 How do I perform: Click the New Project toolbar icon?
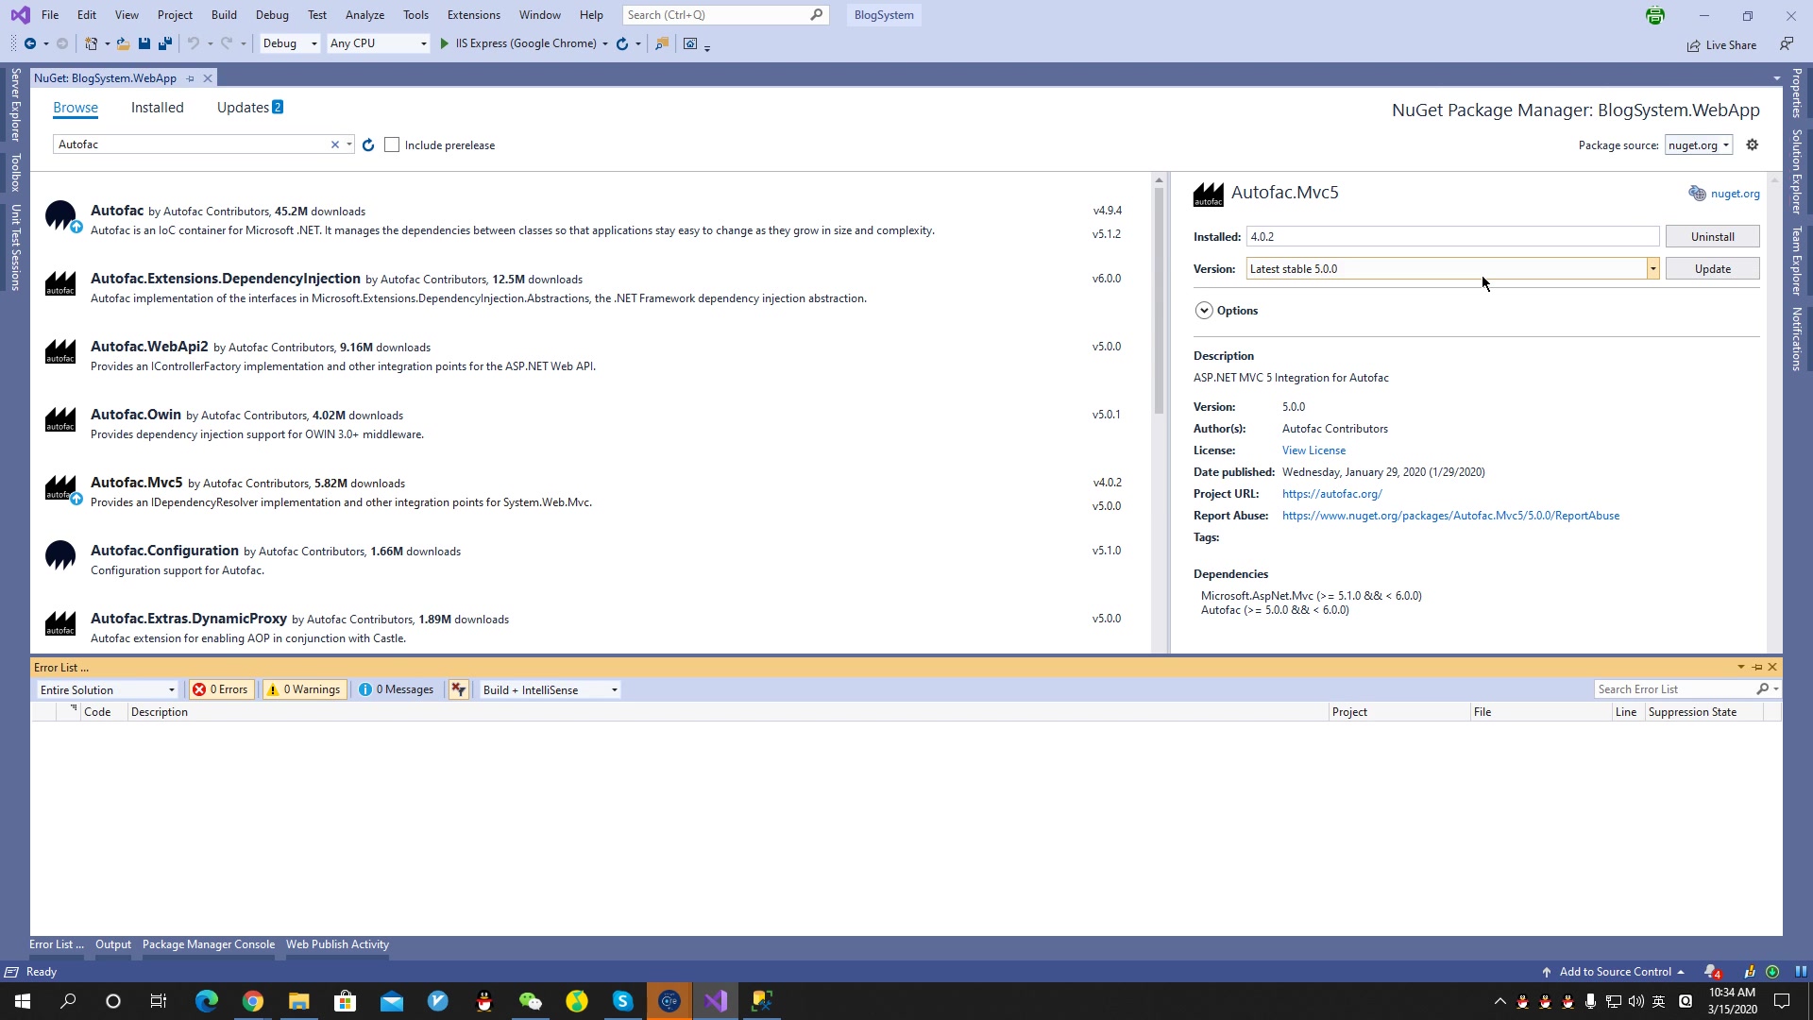coord(91,43)
